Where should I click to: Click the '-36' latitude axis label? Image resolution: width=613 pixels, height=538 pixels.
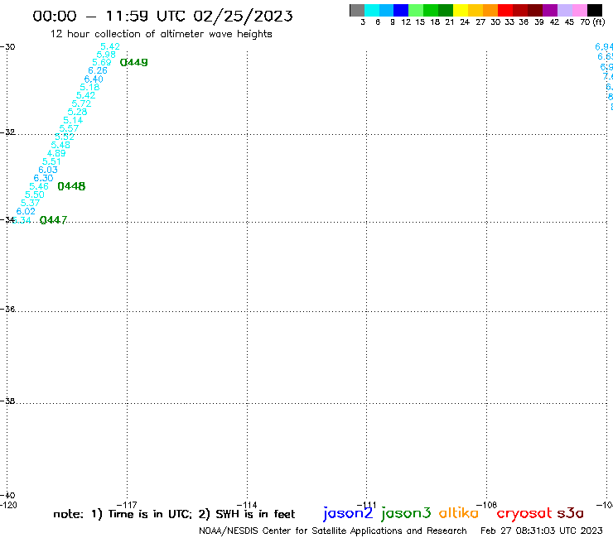[x=7, y=309]
